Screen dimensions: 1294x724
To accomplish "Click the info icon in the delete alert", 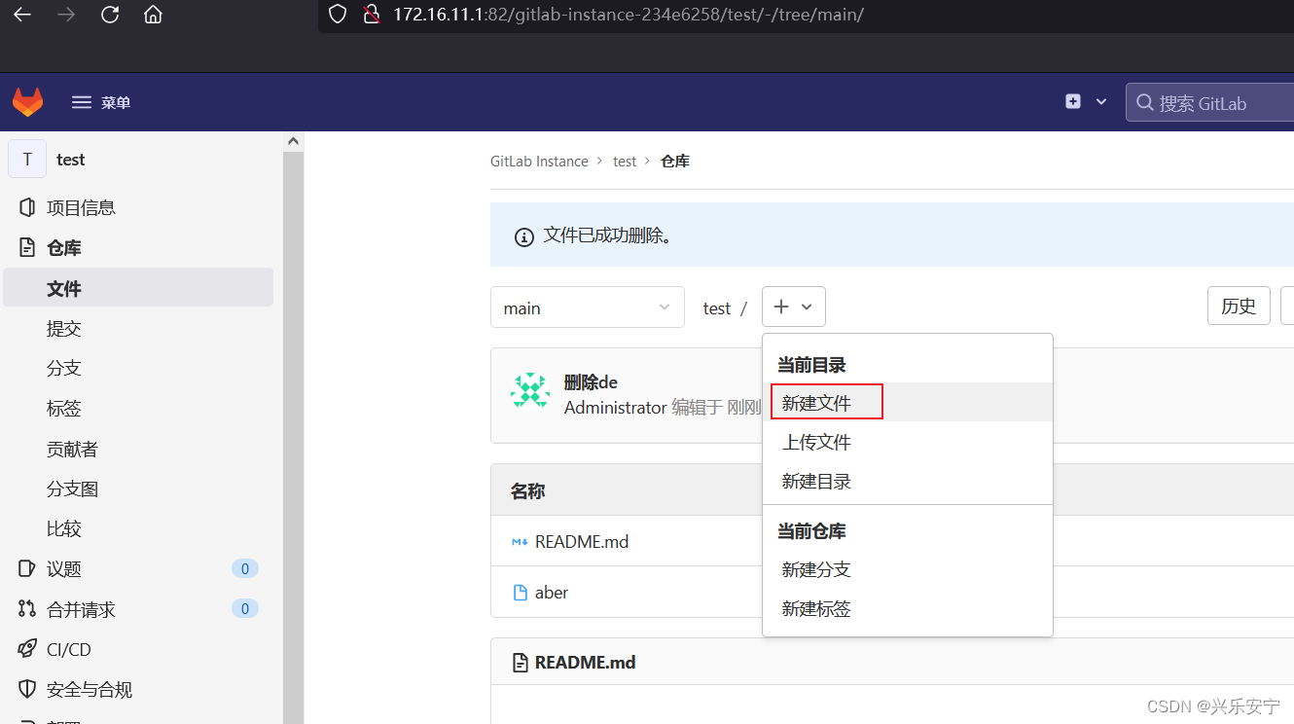I will 523,236.
